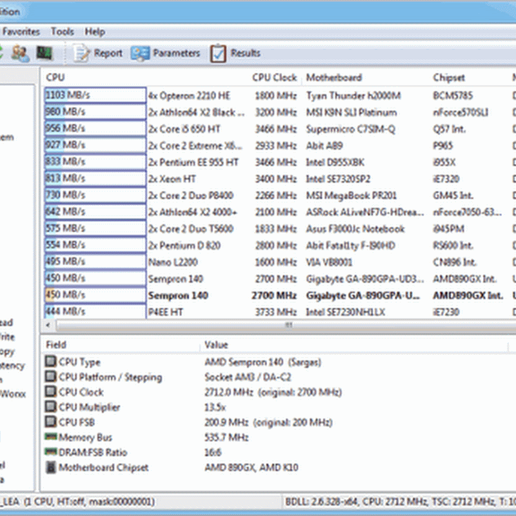
Task: Click the Results clipboard icon
Action: click(219, 54)
